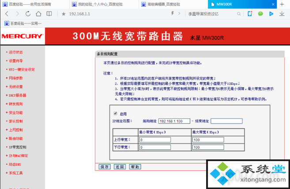
Task: Switch to the 我的经验_个人中心 tab
Action: (x=104, y=4)
